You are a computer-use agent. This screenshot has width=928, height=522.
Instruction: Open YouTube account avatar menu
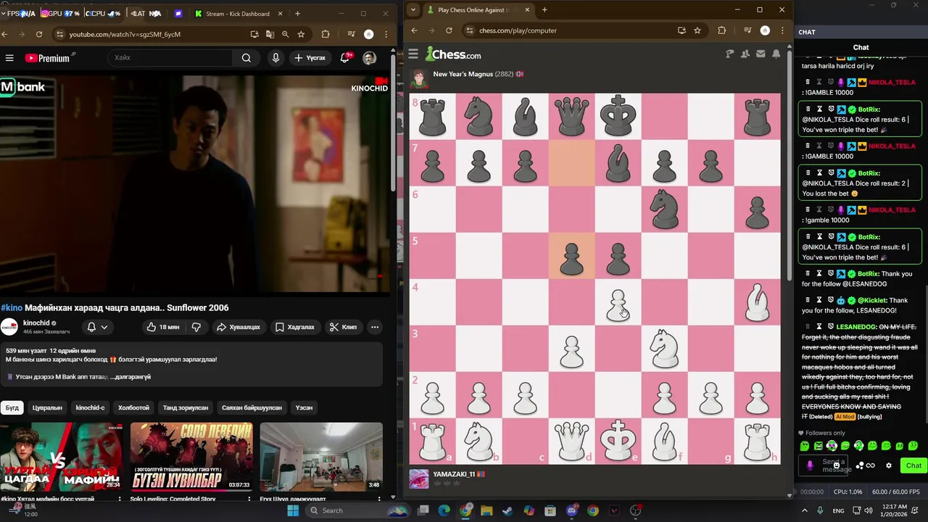[369, 58]
